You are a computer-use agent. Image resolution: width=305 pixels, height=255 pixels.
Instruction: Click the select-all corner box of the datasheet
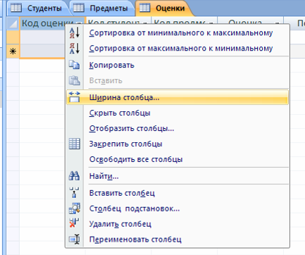click(13, 23)
